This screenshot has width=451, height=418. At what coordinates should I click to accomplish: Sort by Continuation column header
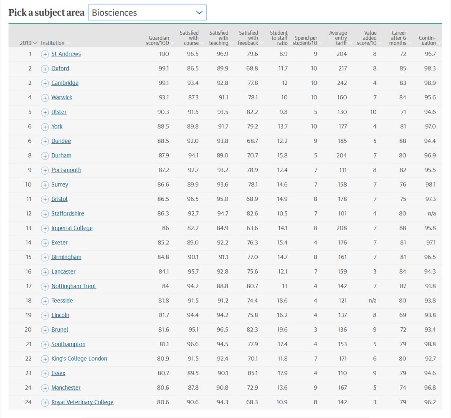tap(429, 40)
